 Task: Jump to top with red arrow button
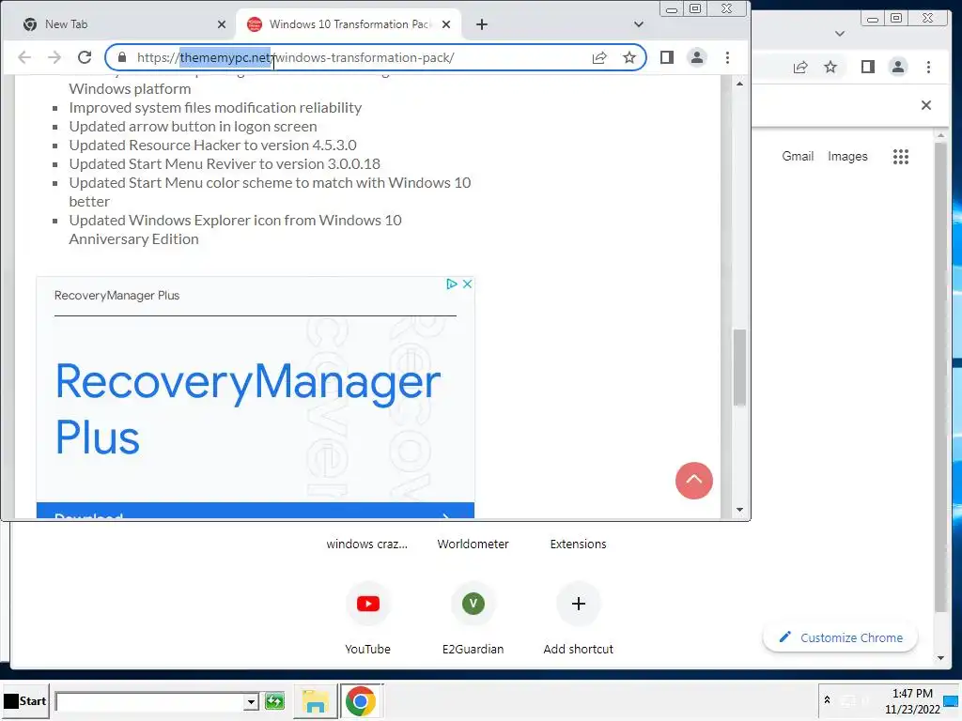coord(694,480)
